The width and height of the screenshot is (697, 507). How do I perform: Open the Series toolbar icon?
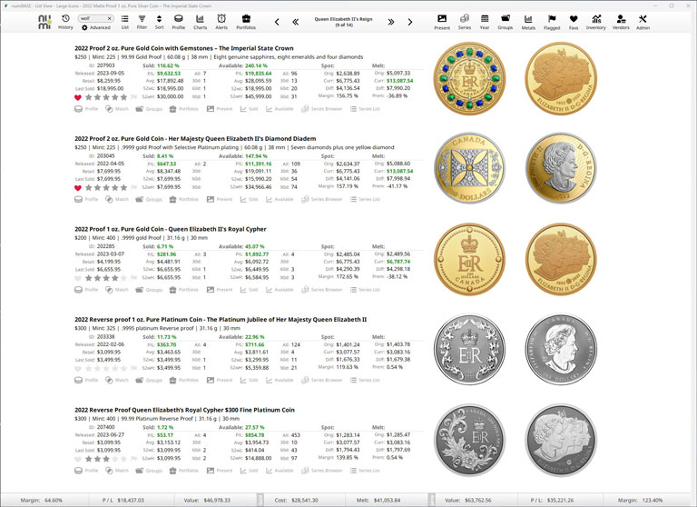(x=465, y=22)
